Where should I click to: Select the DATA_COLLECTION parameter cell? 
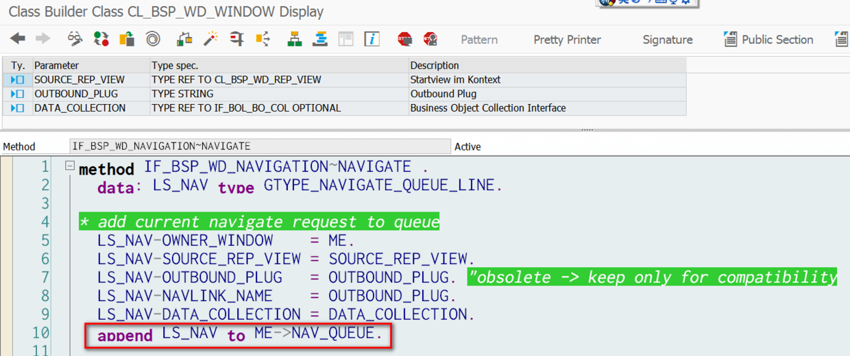point(91,108)
